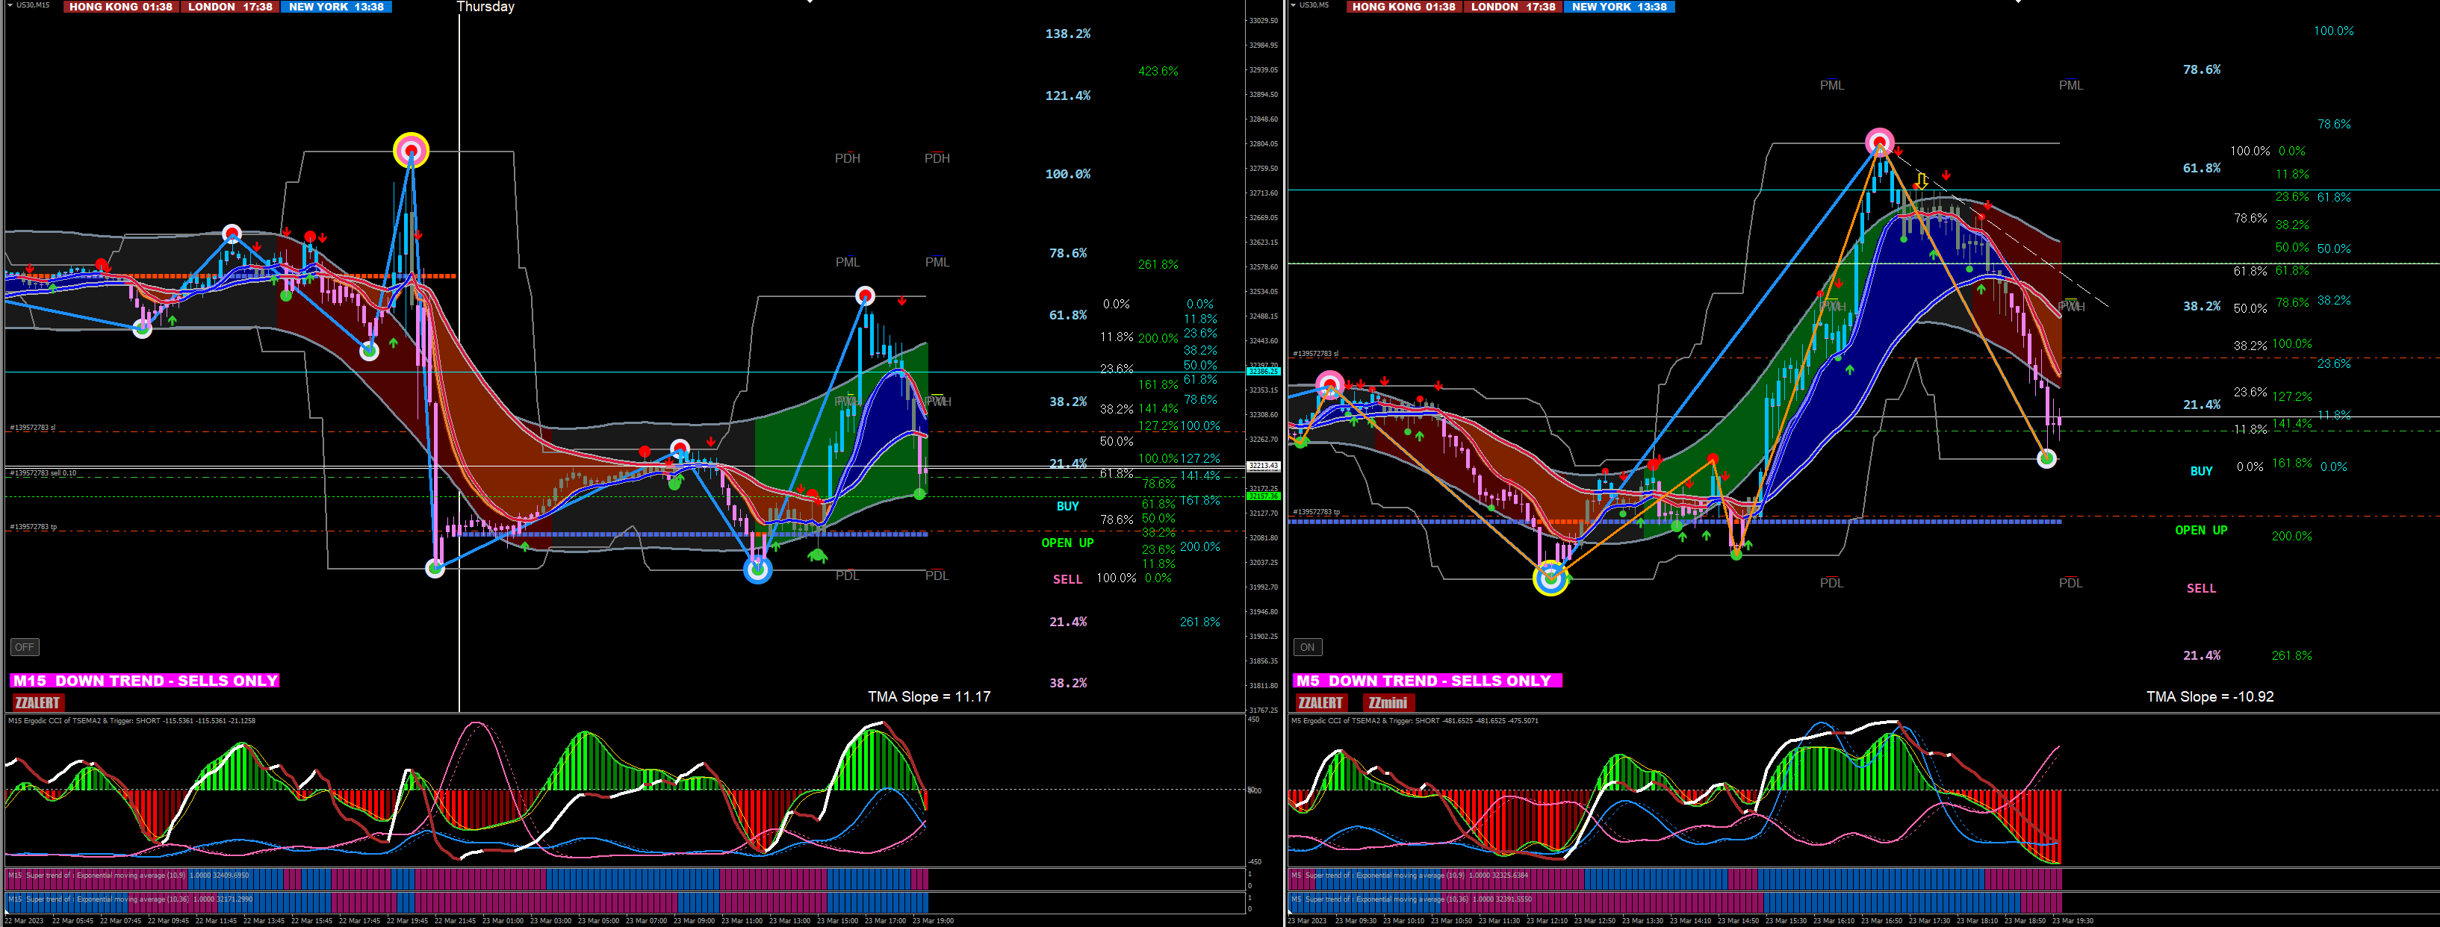Click the yellow-blue swing low circle on M5 chart
This screenshot has height=927, width=2440.
(1550, 578)
